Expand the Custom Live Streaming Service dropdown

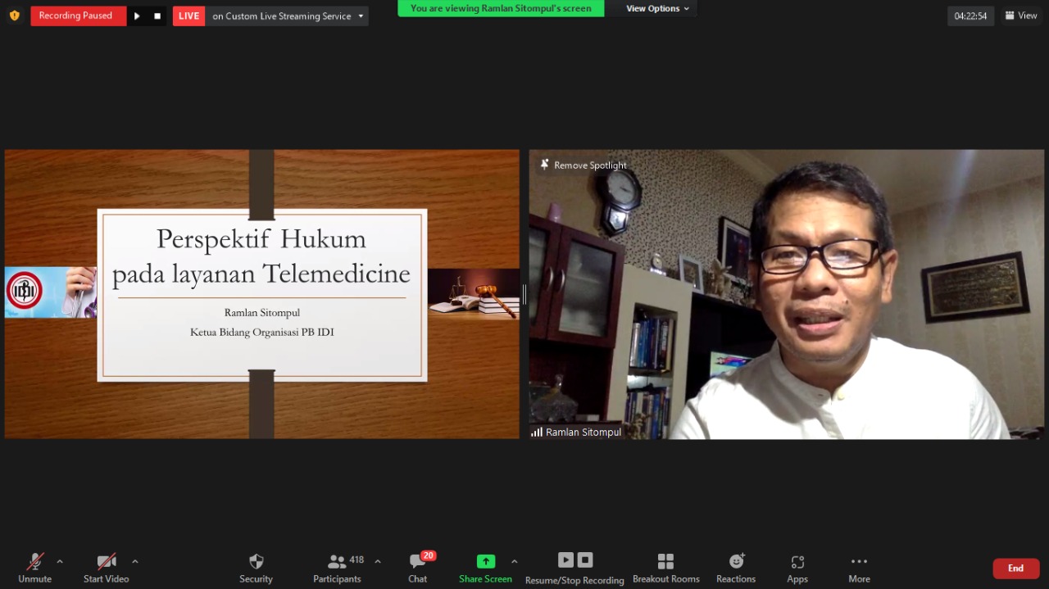point(361,16)
